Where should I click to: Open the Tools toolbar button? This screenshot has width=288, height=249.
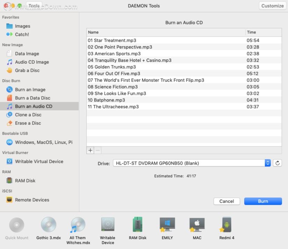pyautogui.click(x=34, y=6)
